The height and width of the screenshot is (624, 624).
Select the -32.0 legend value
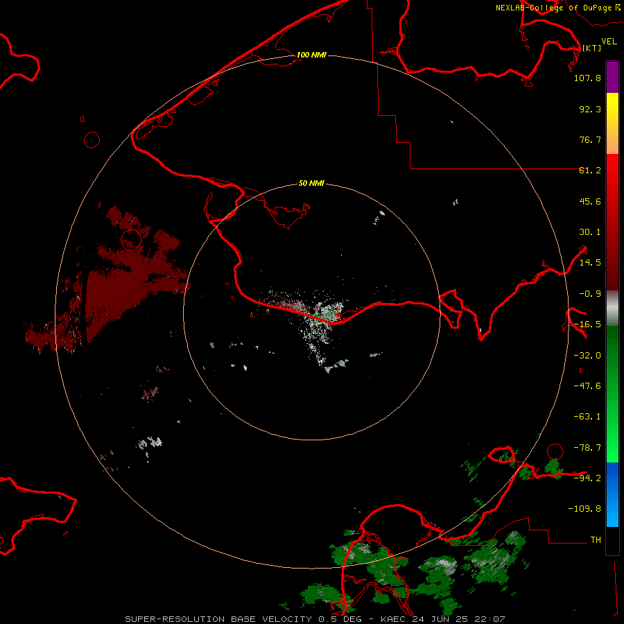click(587, 356)
